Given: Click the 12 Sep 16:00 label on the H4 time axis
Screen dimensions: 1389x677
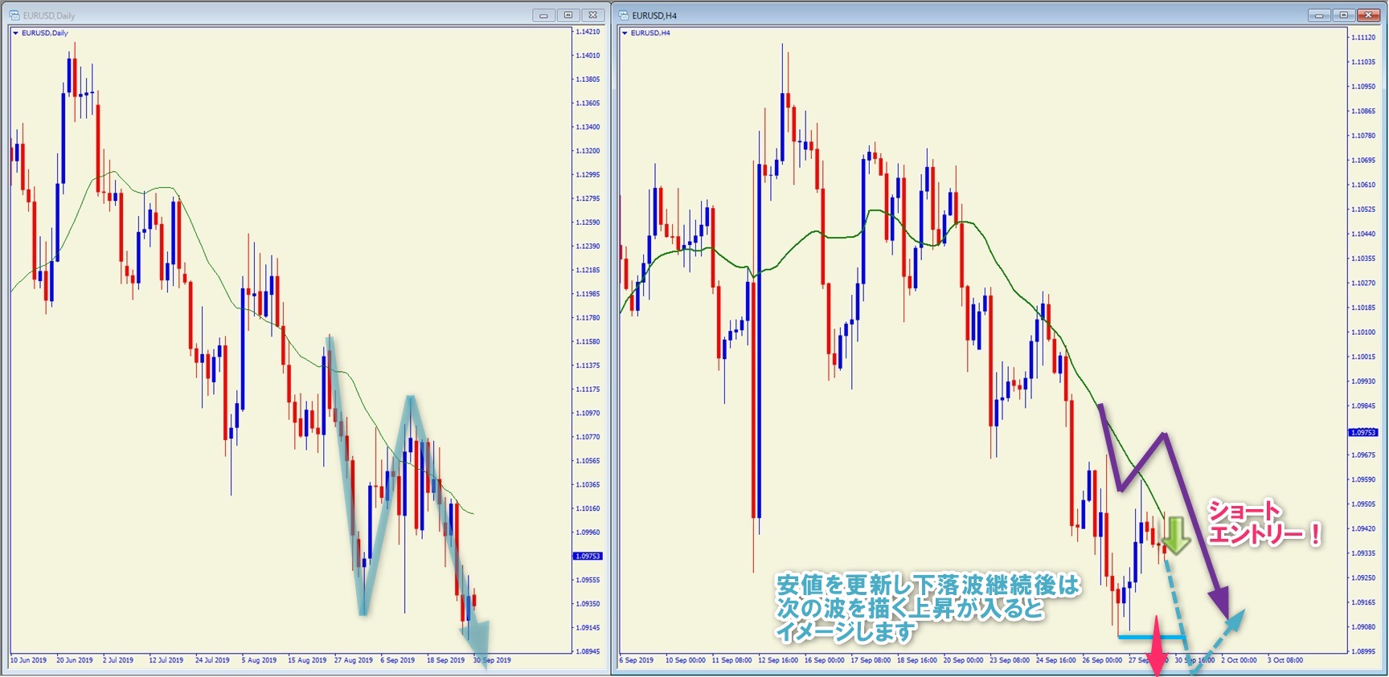Looking at the screenshot, I should tap(778, 660).
